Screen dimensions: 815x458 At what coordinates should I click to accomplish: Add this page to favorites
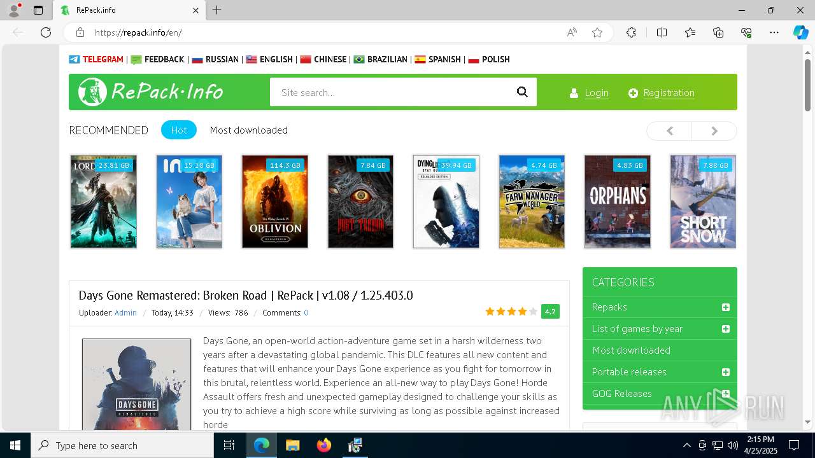click(x=597, y=32)
